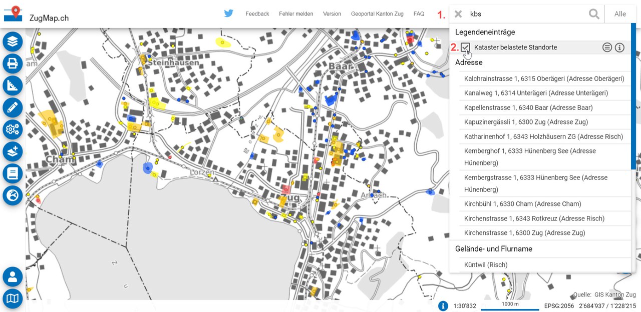Open the user account icon
Viewport: 641px width, 312px height.
[13, 276]
